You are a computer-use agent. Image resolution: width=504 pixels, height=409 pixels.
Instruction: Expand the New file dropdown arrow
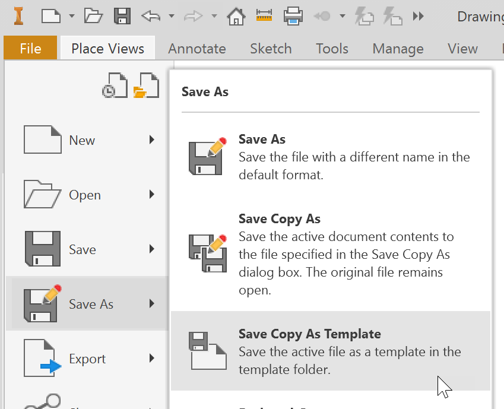coord(71,17)
